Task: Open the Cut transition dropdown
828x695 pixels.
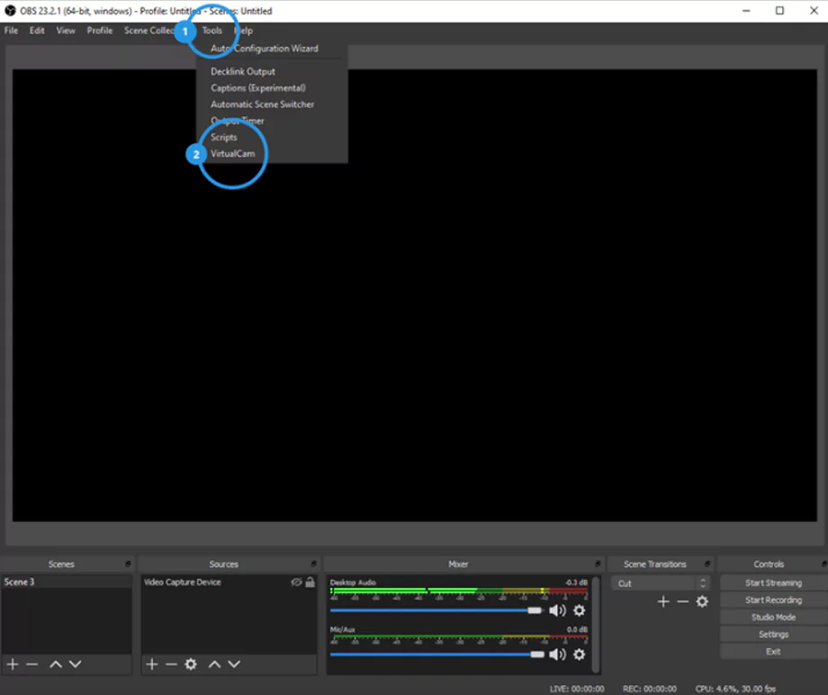Action: tap(662, 583)
